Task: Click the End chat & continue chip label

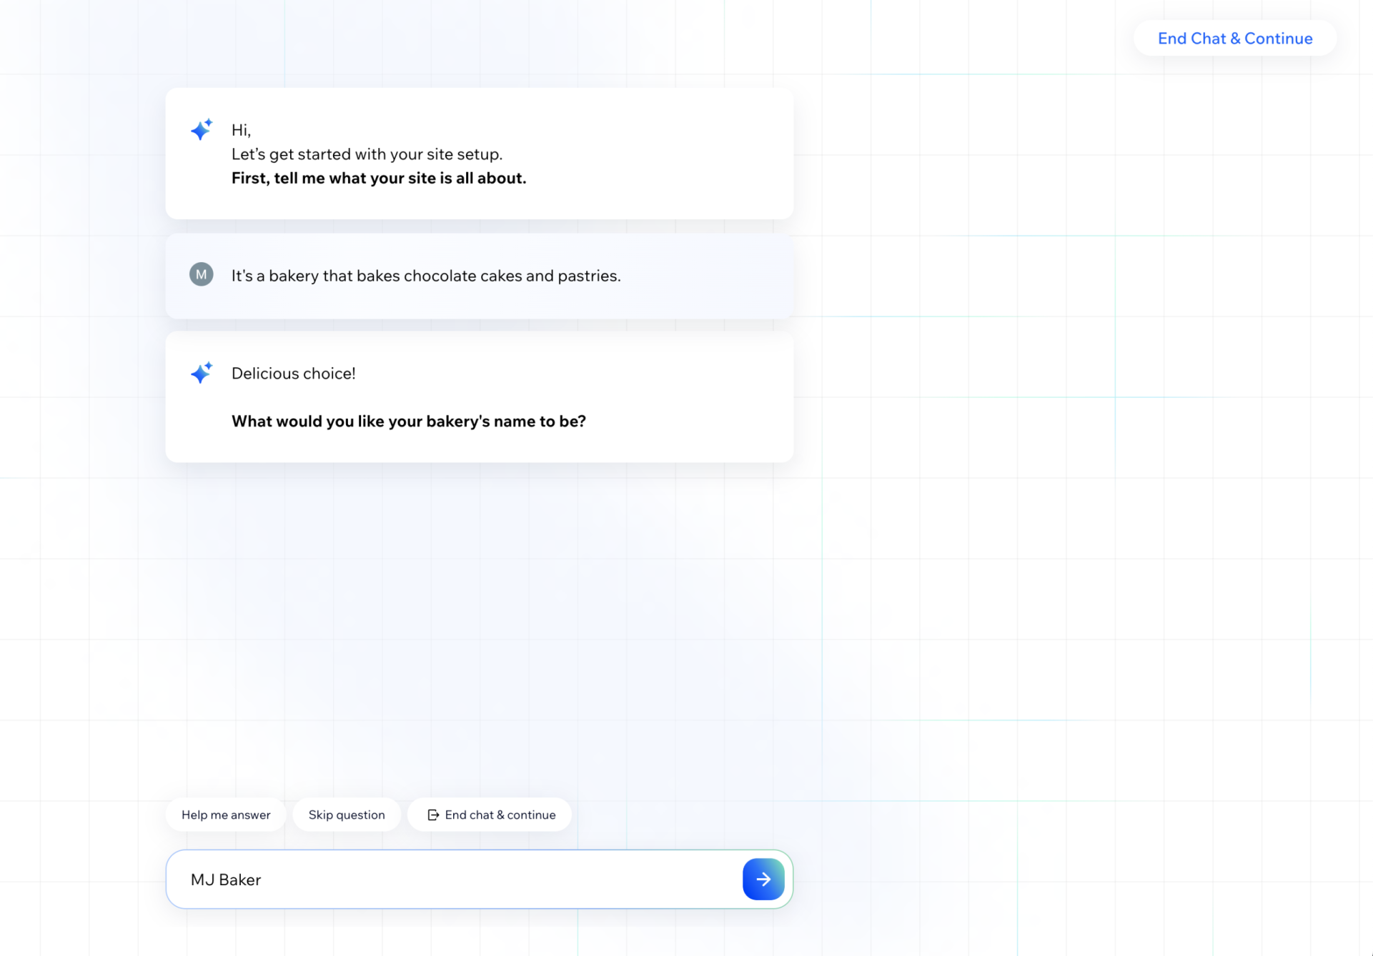Action: tap(500, 815)
